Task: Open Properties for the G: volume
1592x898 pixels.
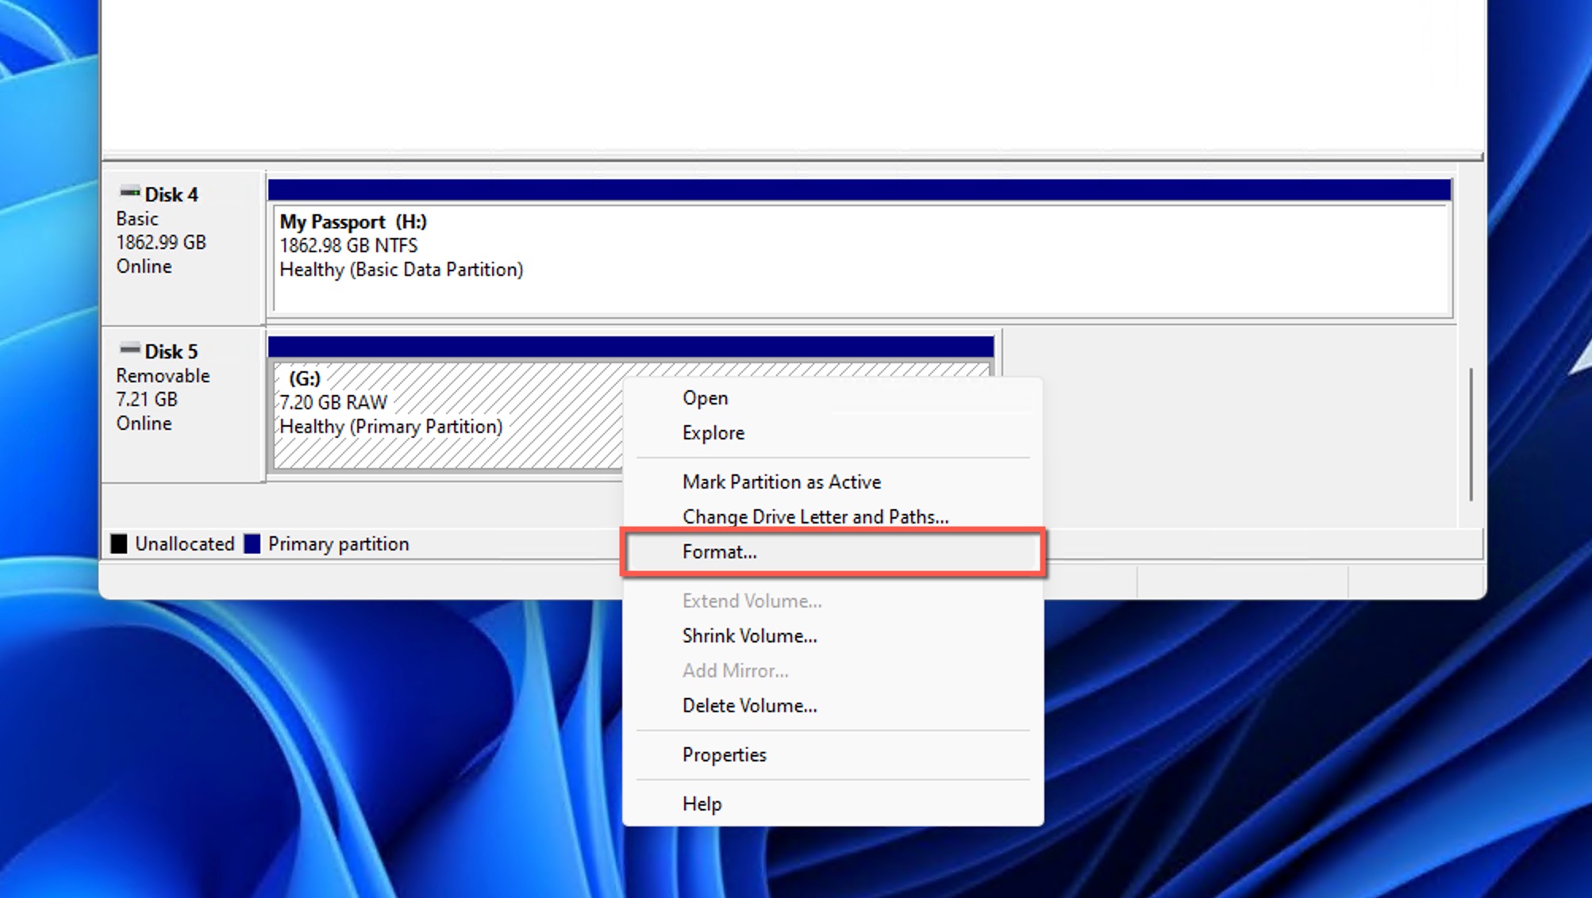Action: 724,754
